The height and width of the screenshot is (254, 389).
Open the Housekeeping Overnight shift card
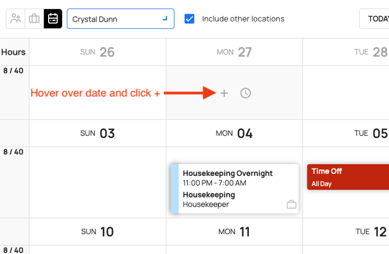tap(235, 188)
